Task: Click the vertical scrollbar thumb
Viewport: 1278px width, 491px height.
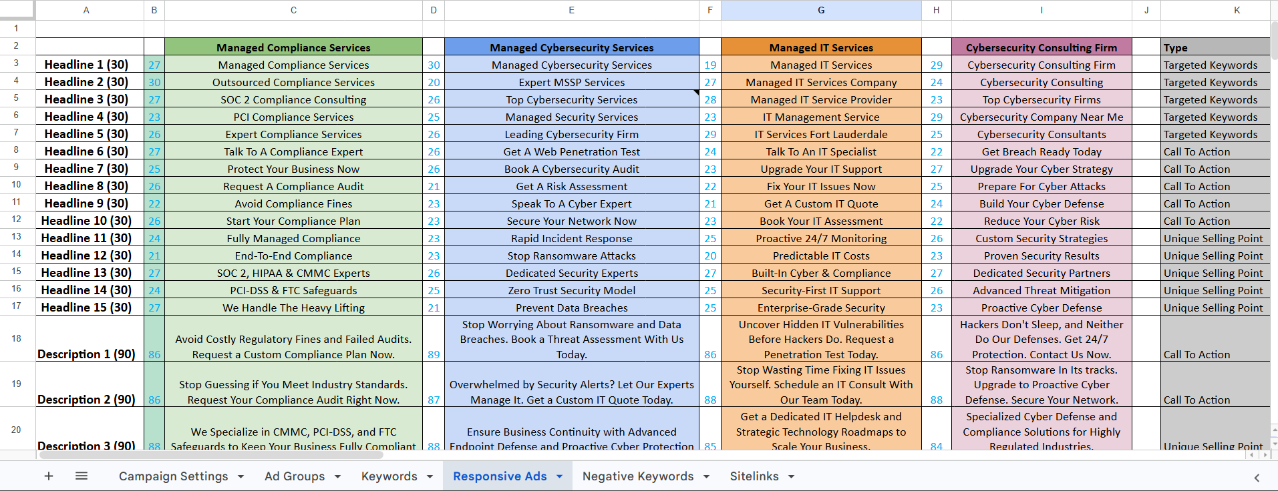Action: click(1274, 40)
